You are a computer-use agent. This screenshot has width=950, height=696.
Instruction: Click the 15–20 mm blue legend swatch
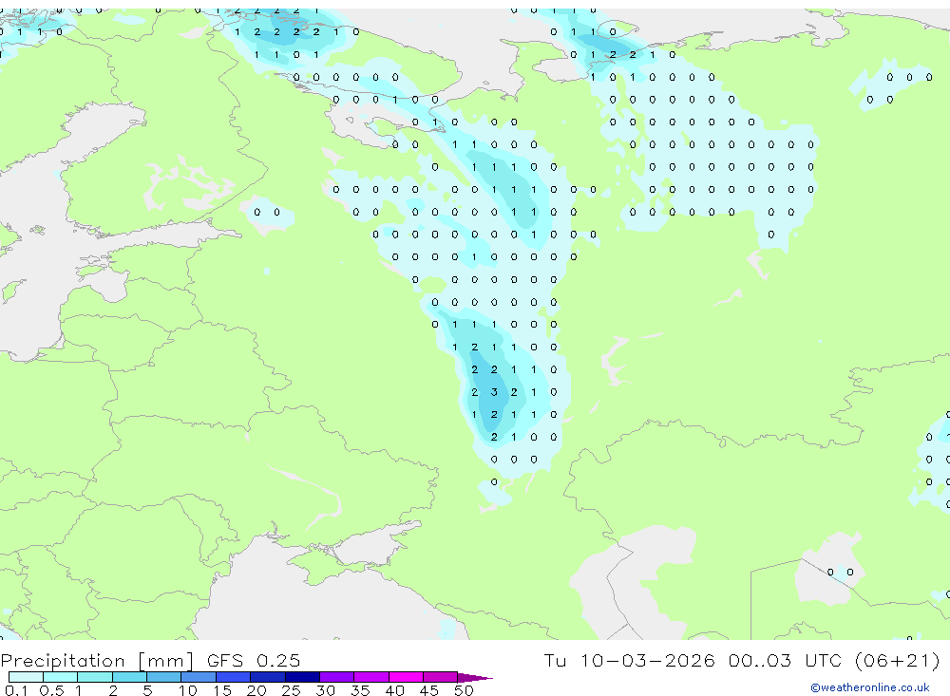[234, 677]
